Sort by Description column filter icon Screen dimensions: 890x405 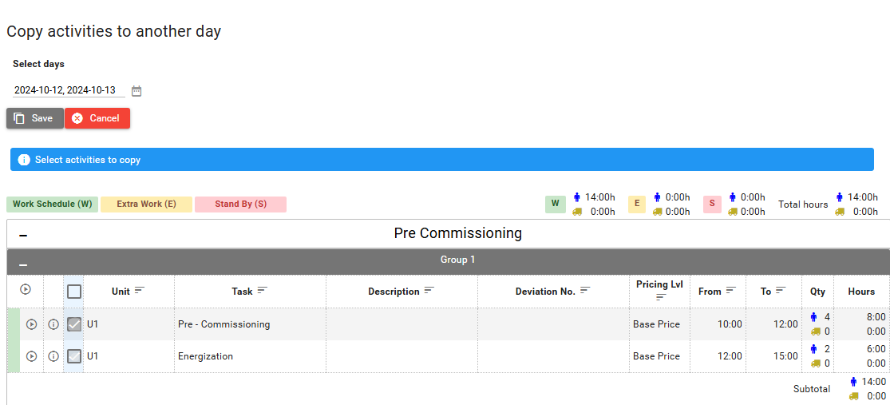click(429, 290)
